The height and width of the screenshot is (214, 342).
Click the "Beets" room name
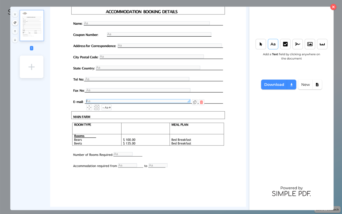point(78,143)
